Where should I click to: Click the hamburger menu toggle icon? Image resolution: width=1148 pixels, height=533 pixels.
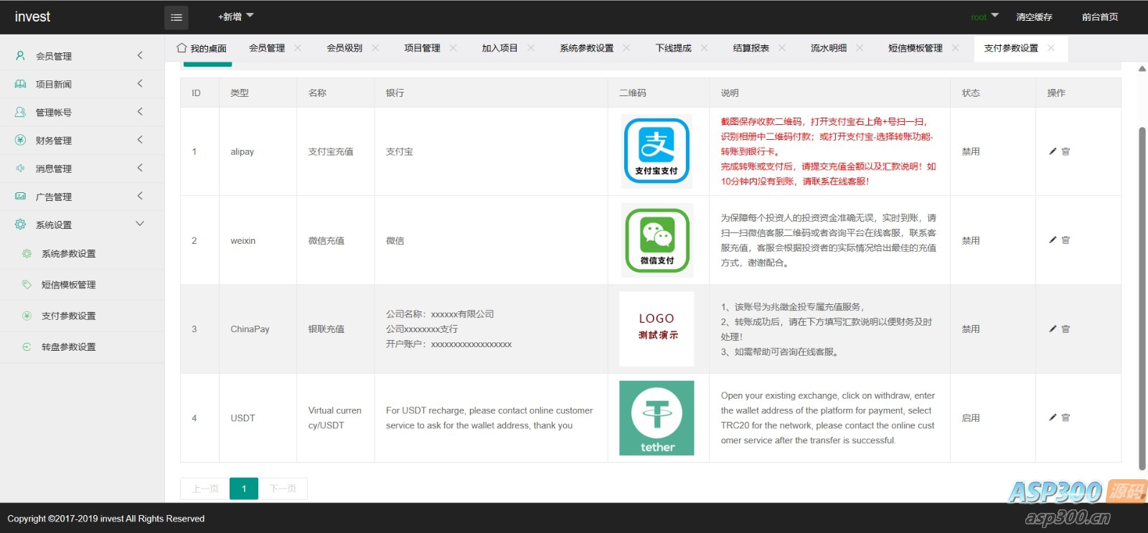(176, 17)
